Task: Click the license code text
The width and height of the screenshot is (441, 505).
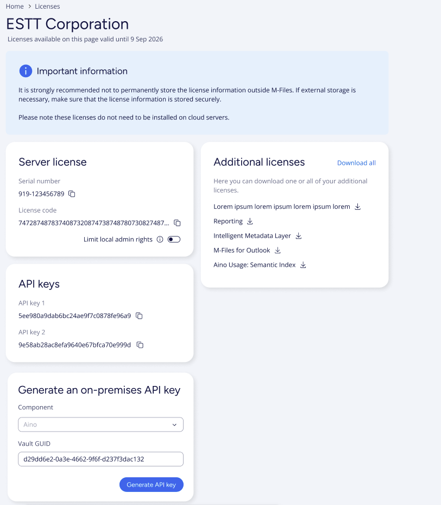Action: (93, 223)
